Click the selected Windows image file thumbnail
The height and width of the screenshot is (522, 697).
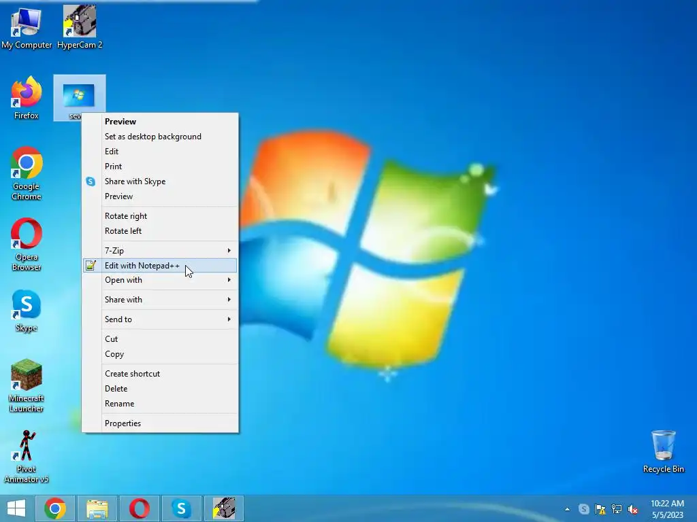(x=78, y=95)
